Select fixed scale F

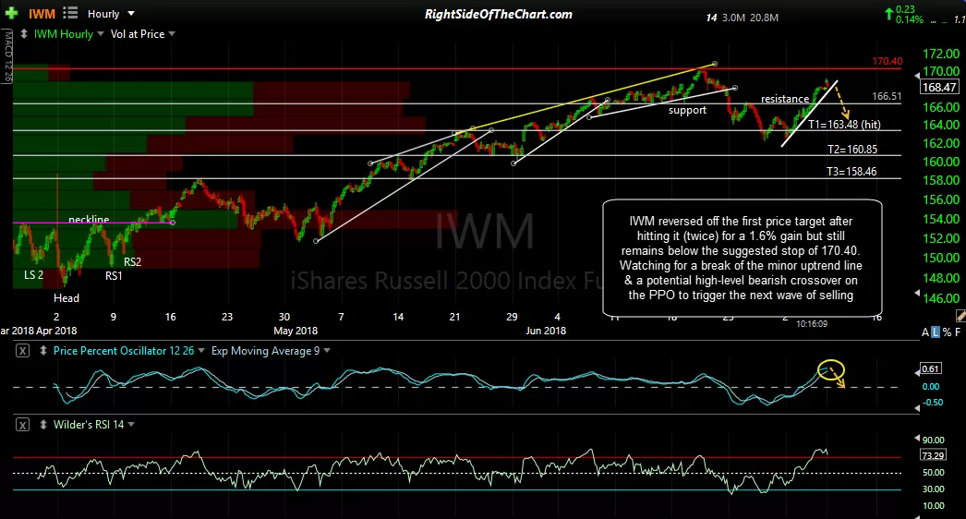coord(958,332)
